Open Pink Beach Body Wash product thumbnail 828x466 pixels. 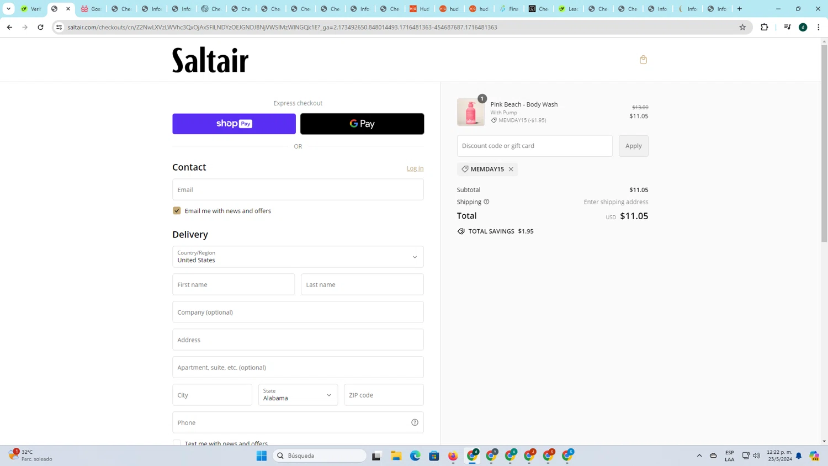click(x=471, y=112)
